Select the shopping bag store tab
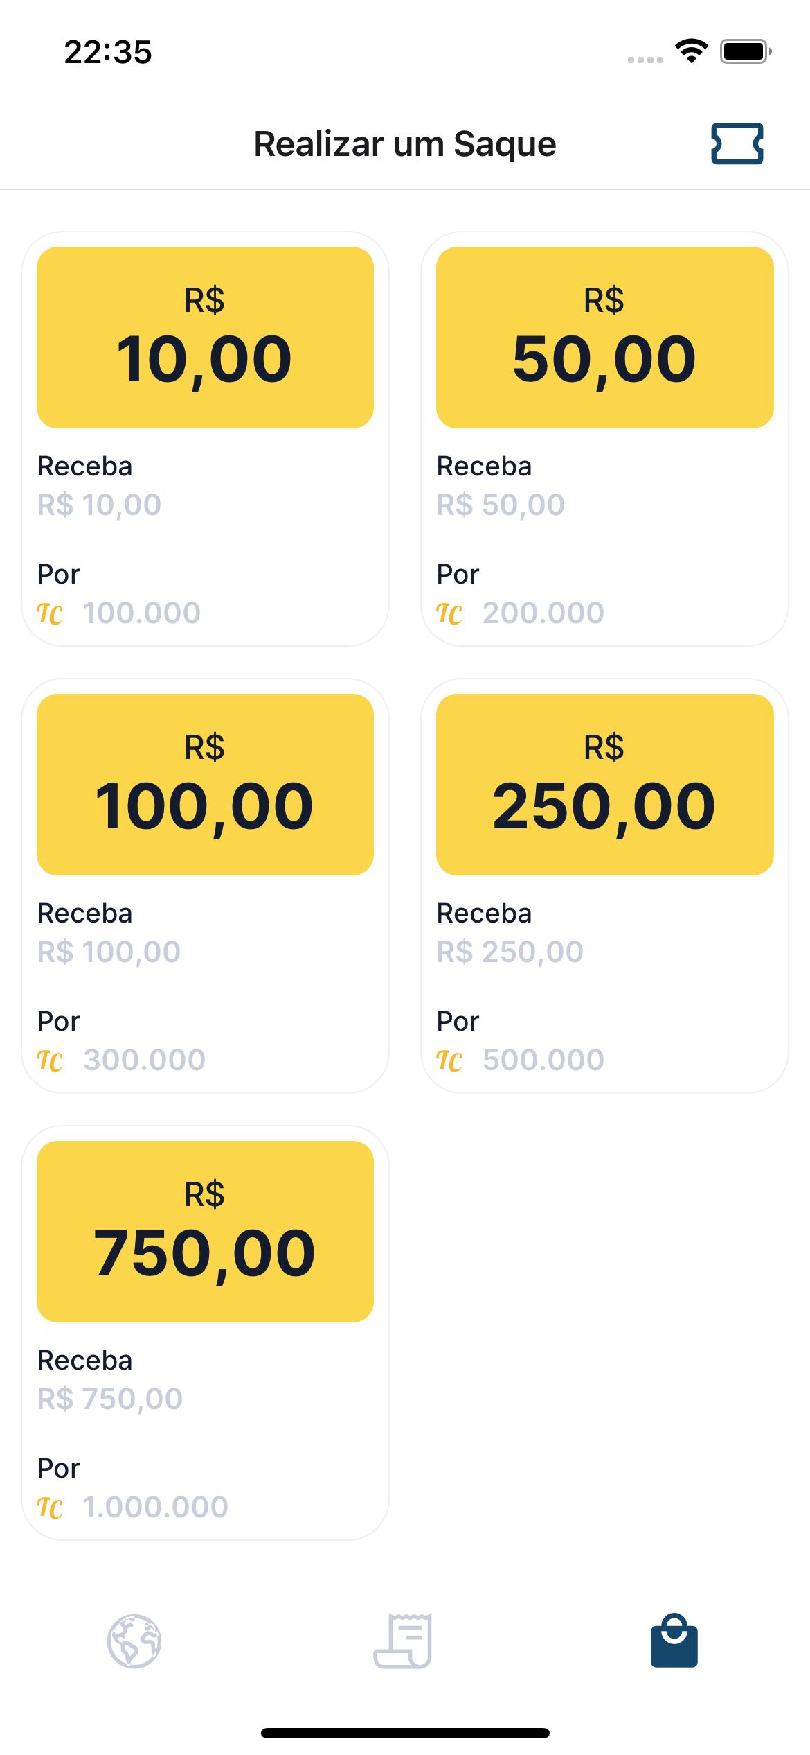The width and height of the screenshot is (810, 1755). point(674,1640)
